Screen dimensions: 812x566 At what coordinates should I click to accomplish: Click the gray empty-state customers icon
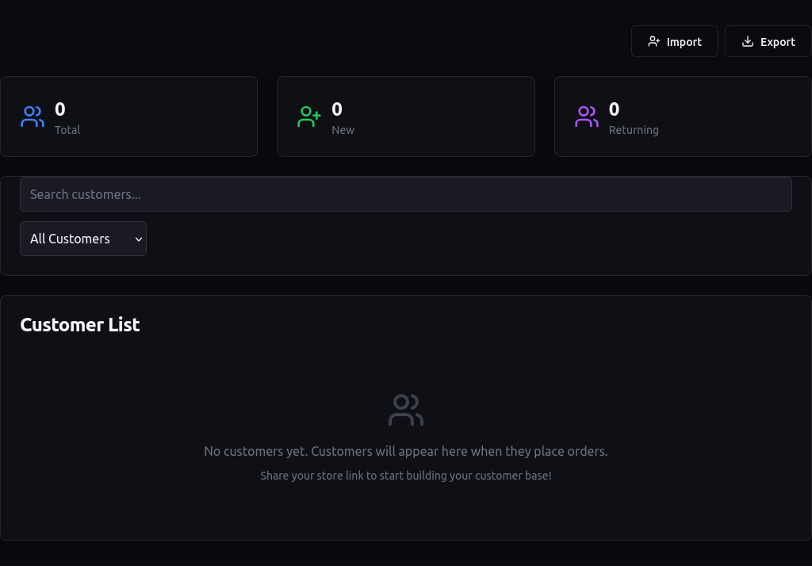point(406,410)
